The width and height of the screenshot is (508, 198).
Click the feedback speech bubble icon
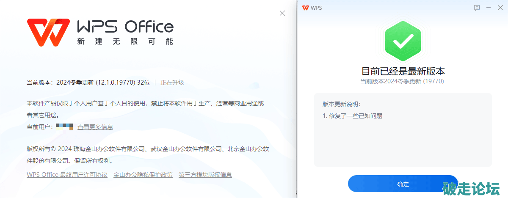477,8
